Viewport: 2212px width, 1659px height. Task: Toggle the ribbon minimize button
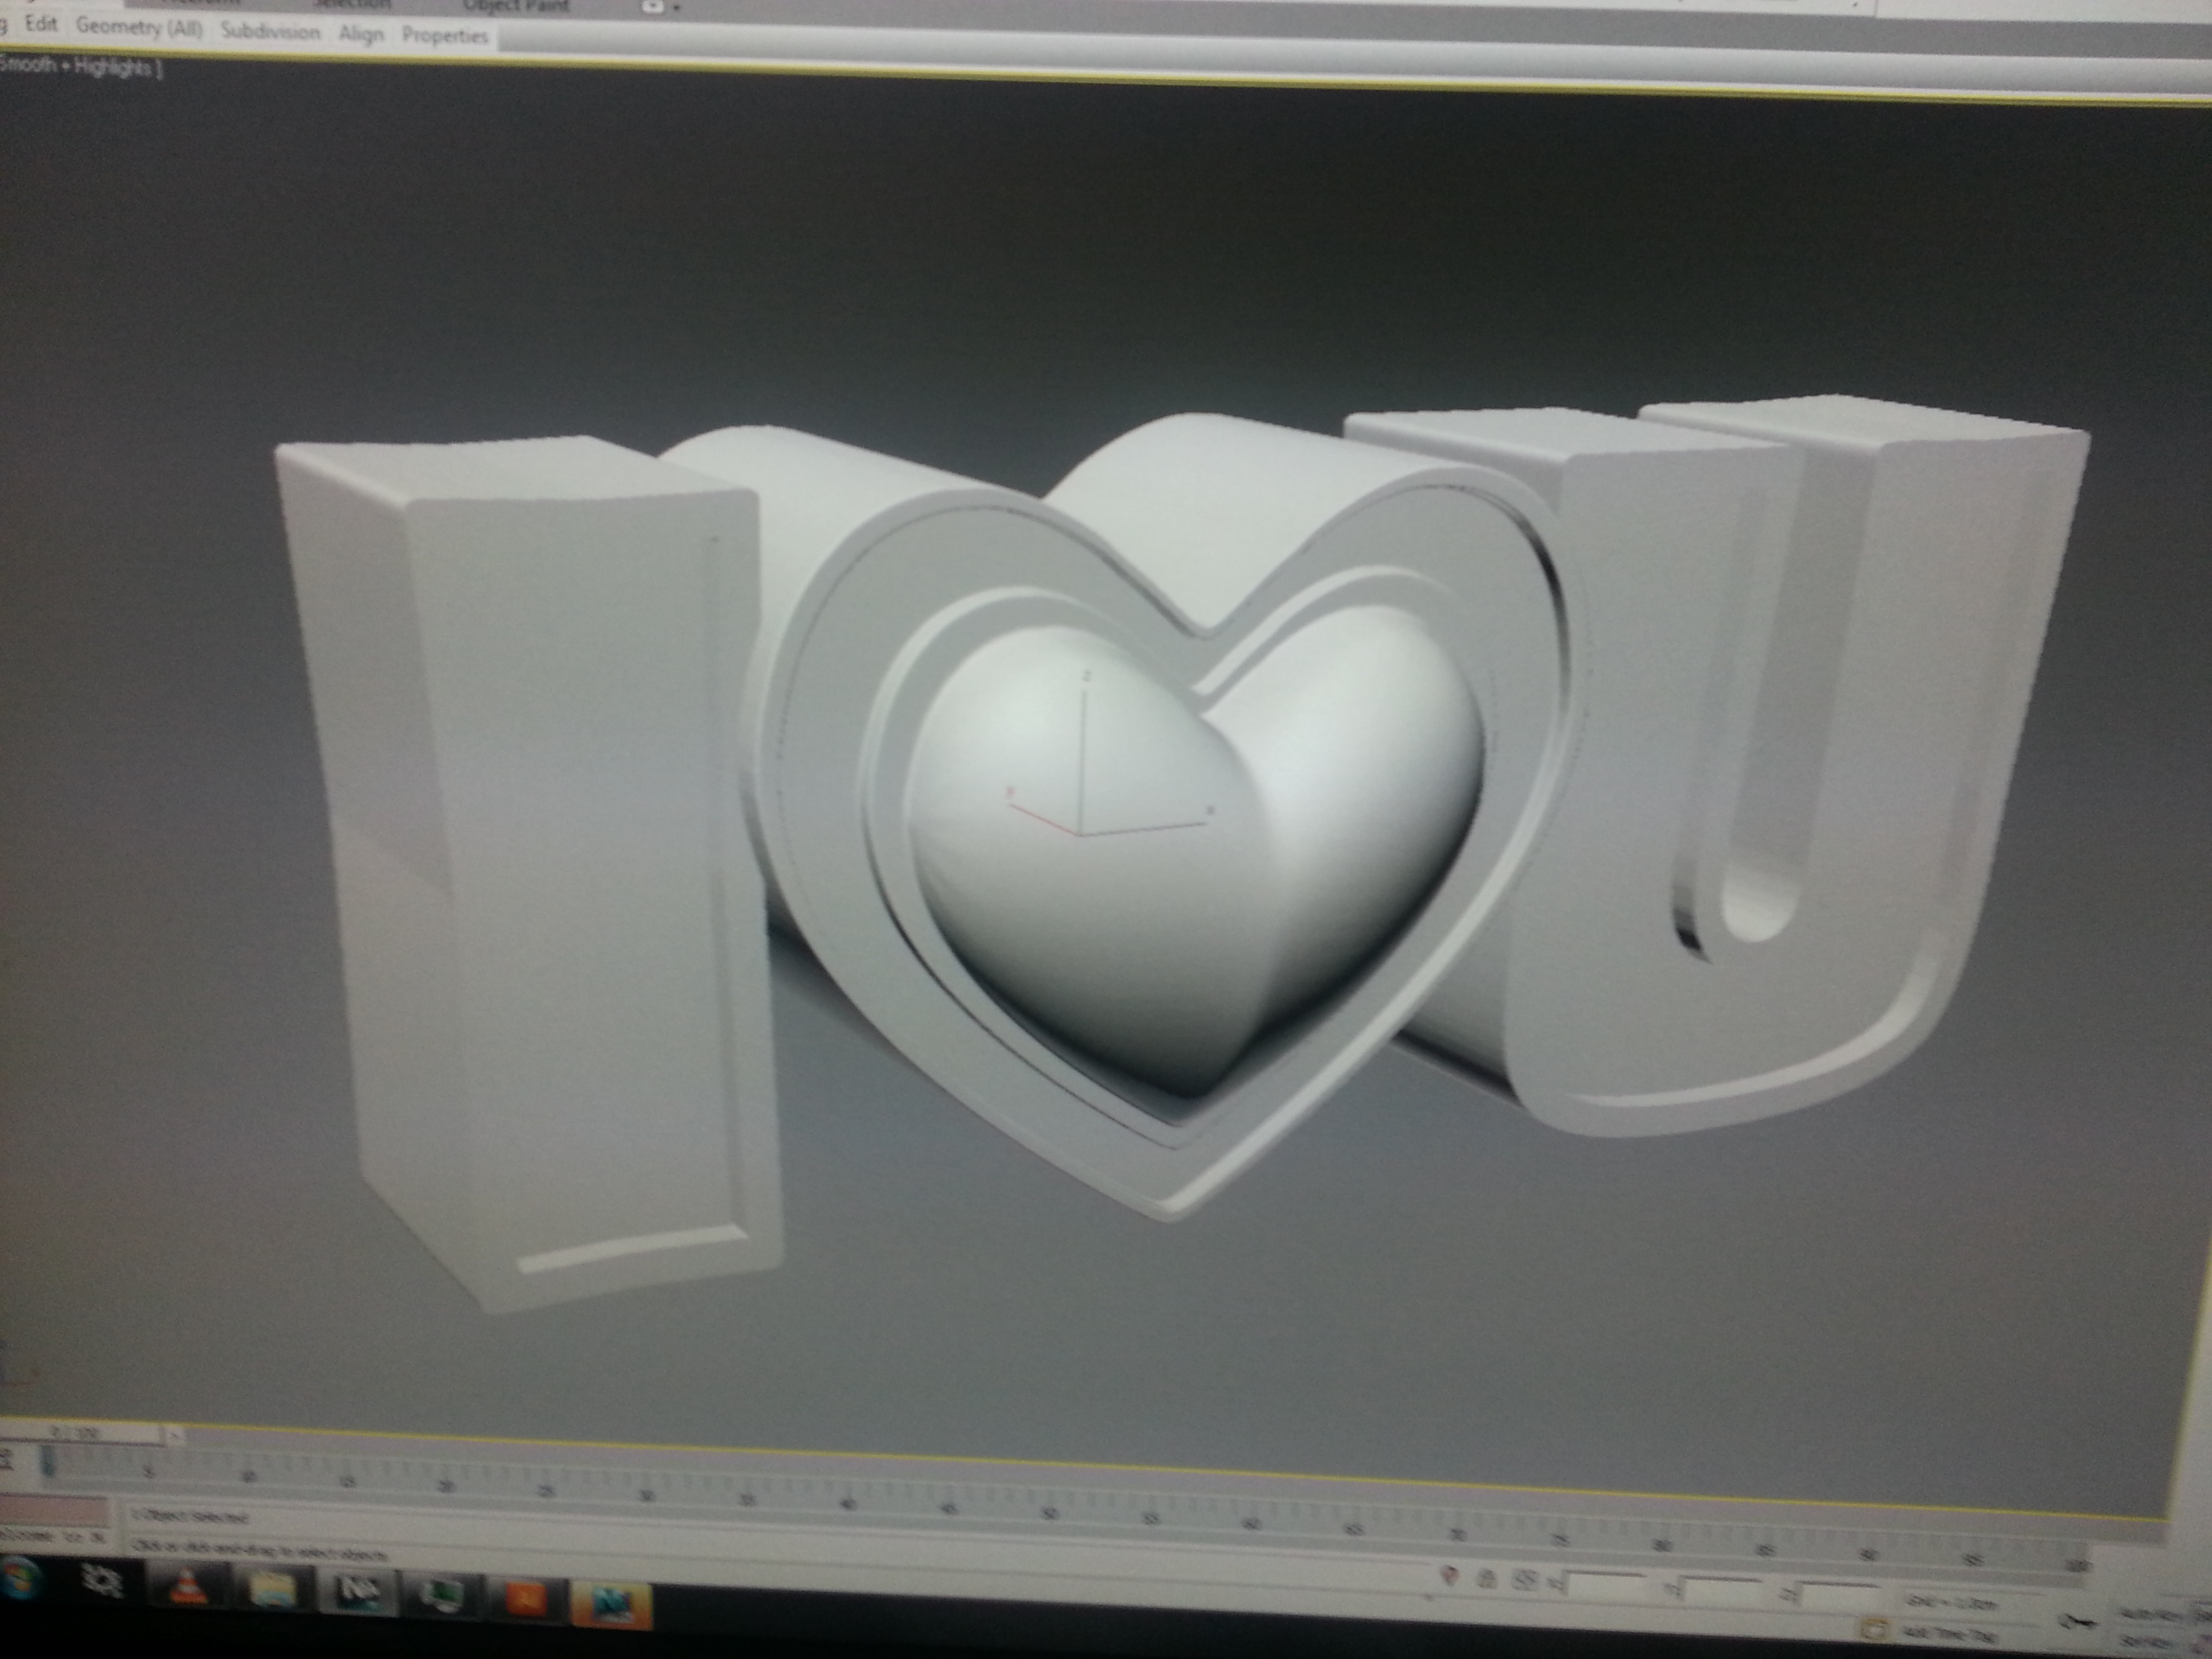(652, 6)
